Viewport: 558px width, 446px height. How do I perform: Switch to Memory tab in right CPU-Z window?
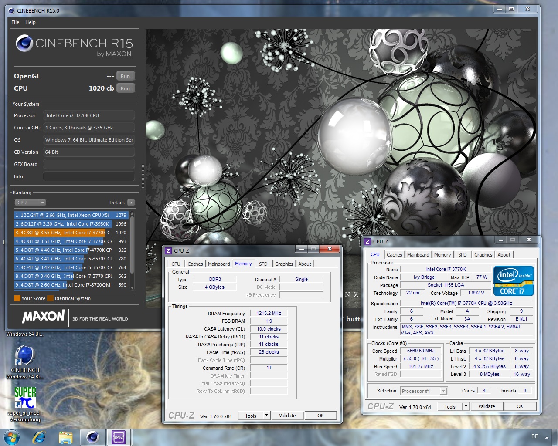click(442, 255)
